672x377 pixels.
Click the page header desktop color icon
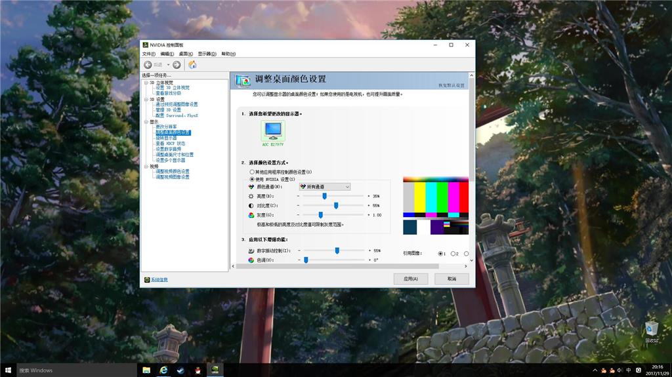(243, 80)
